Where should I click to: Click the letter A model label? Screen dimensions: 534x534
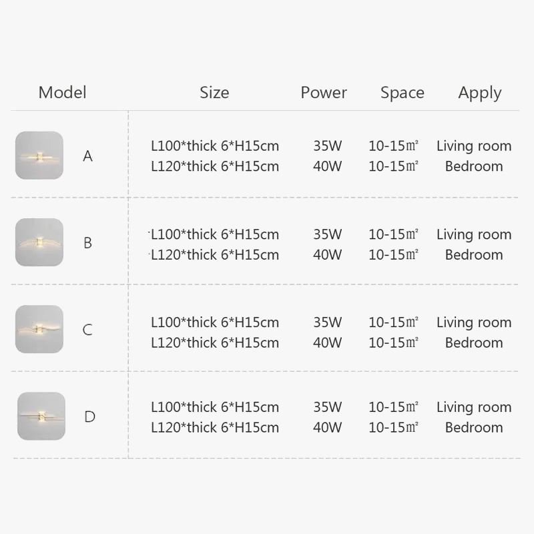[x=88, y=156]
